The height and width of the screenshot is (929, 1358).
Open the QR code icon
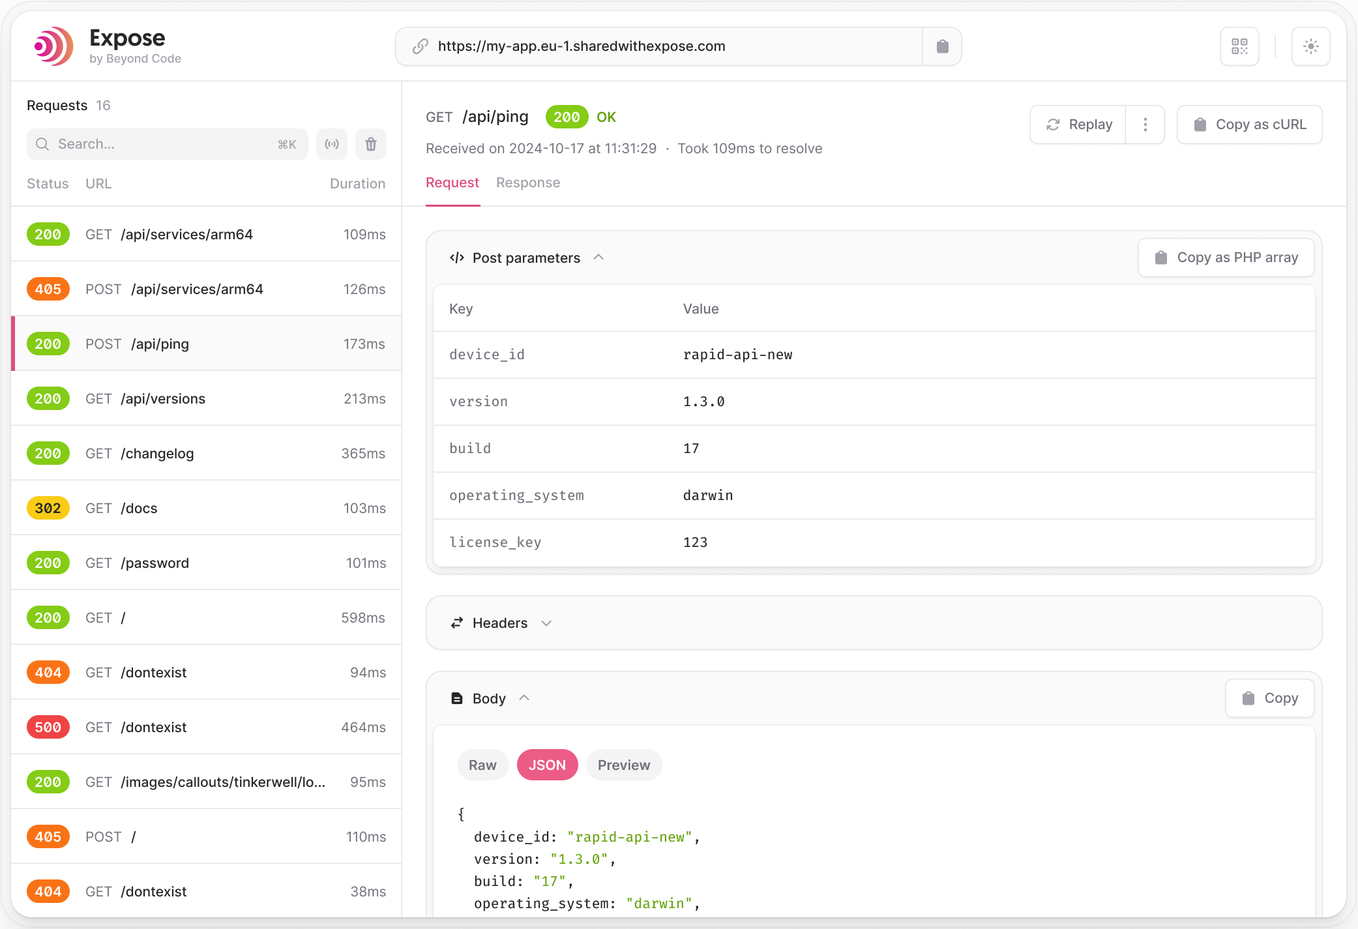coord(1239,46)
